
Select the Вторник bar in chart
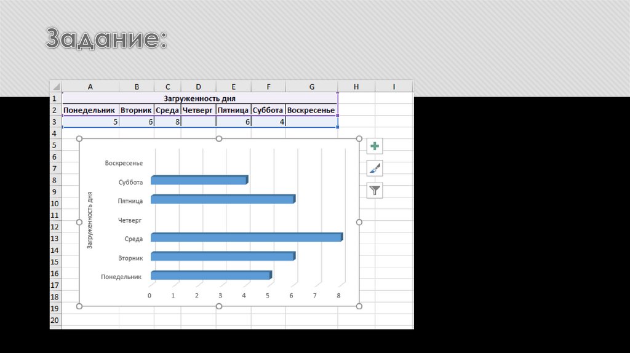pyautogui.click(x=223, y=256)
